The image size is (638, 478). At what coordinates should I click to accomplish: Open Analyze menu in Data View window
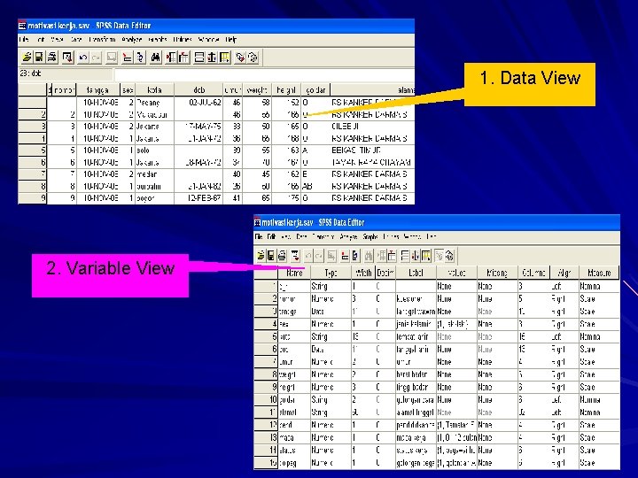pyautogui.click(x=131, y=40)
